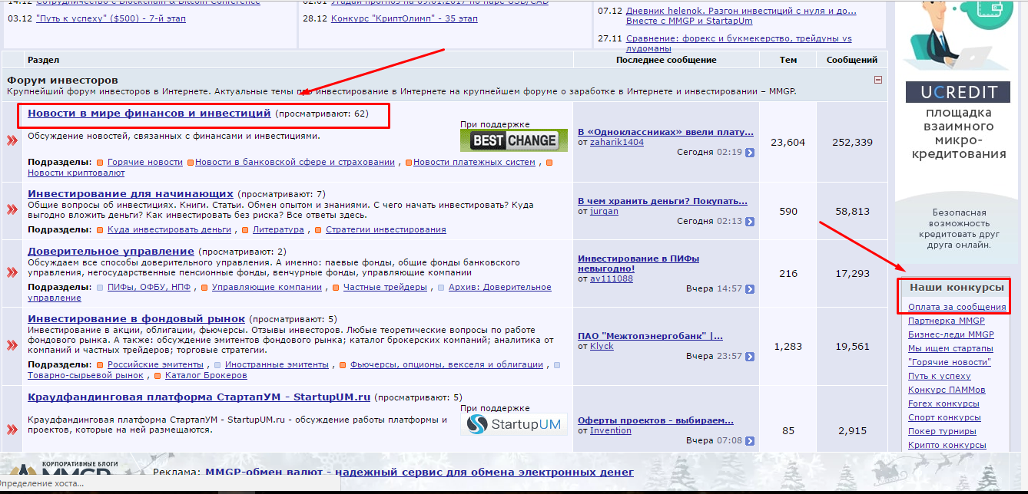
Task: Open Оплата за сообщения contest link
Action: point(957,307)
